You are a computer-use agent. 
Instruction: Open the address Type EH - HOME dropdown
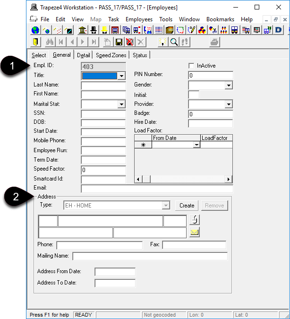(x=166, y=206)
